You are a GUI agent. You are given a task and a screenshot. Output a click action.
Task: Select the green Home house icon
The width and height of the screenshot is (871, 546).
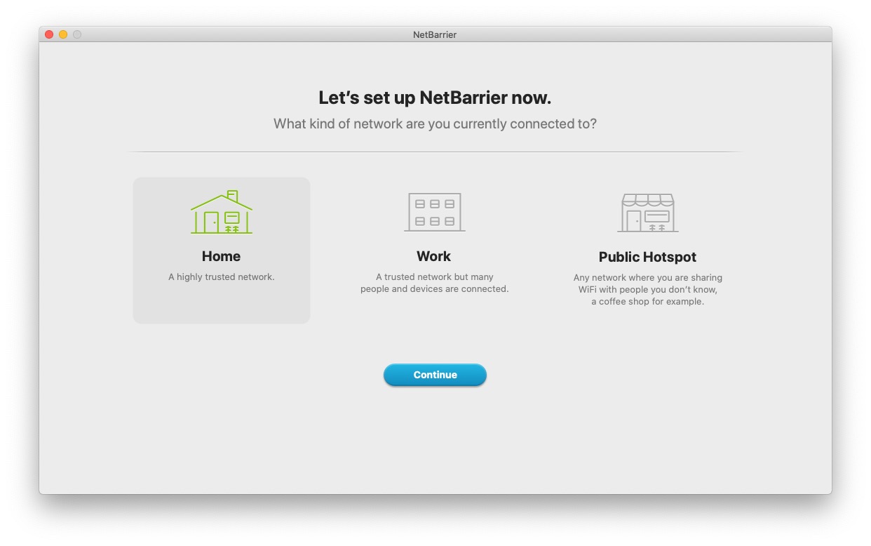(x=222, y=212)
